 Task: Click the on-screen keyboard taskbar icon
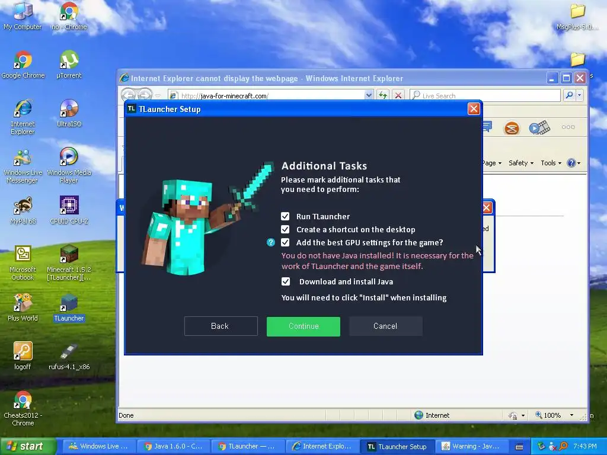tap(519, 447)
